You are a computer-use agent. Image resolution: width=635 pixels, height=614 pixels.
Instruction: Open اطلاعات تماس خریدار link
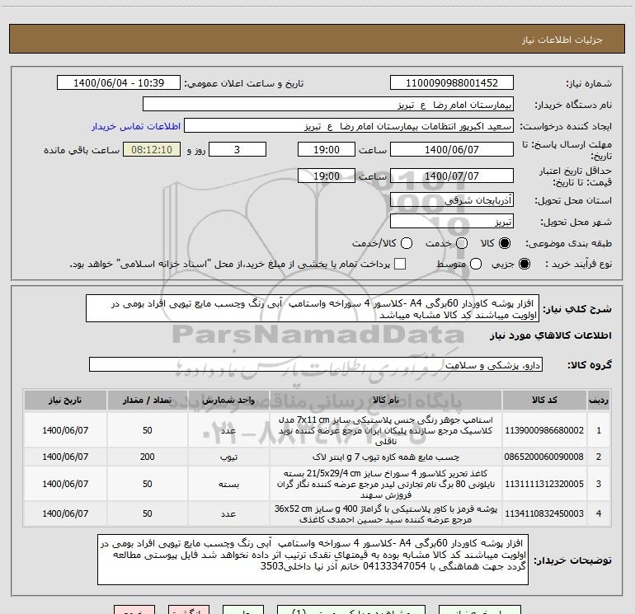click(x=136, y=126)
